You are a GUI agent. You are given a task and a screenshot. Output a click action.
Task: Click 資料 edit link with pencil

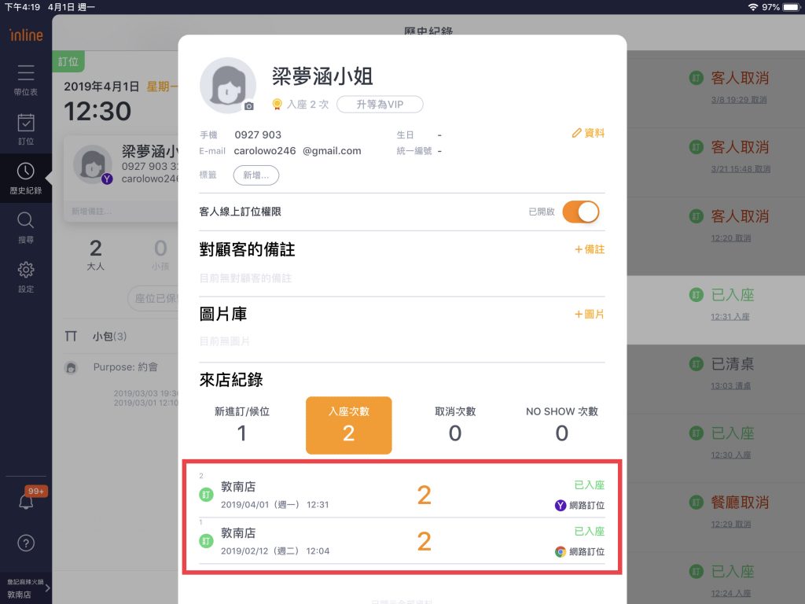click(588, 134)
